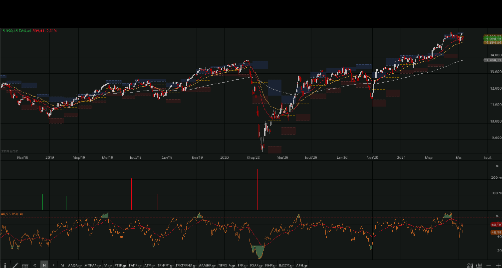Screen dimensions: 502x268
Task: Open the ΑΛΦΑ.gr symbol tab
Action: 75,266
